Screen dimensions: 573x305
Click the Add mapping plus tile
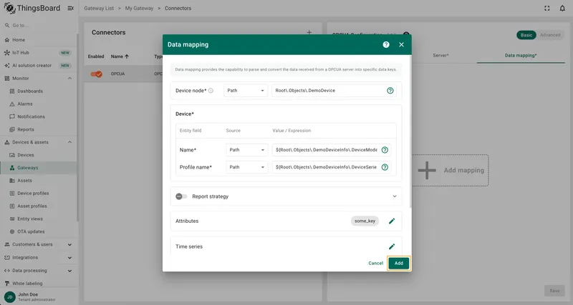tap(451, 170)
